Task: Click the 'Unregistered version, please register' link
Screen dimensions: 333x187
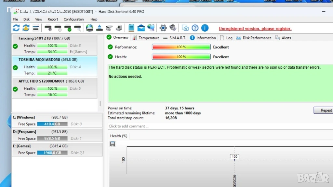Action: [x=255, y=29]
